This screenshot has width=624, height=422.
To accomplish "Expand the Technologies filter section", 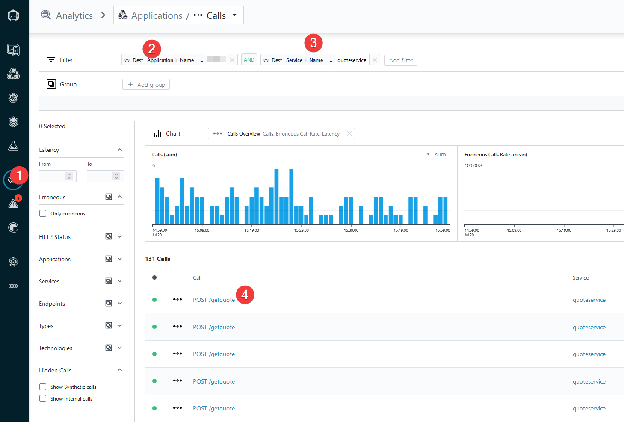I will [x=120, y=348].
